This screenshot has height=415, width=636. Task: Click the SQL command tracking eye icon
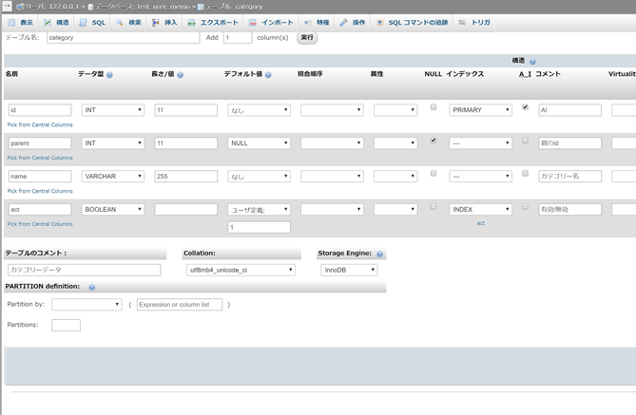coord(379,23)
